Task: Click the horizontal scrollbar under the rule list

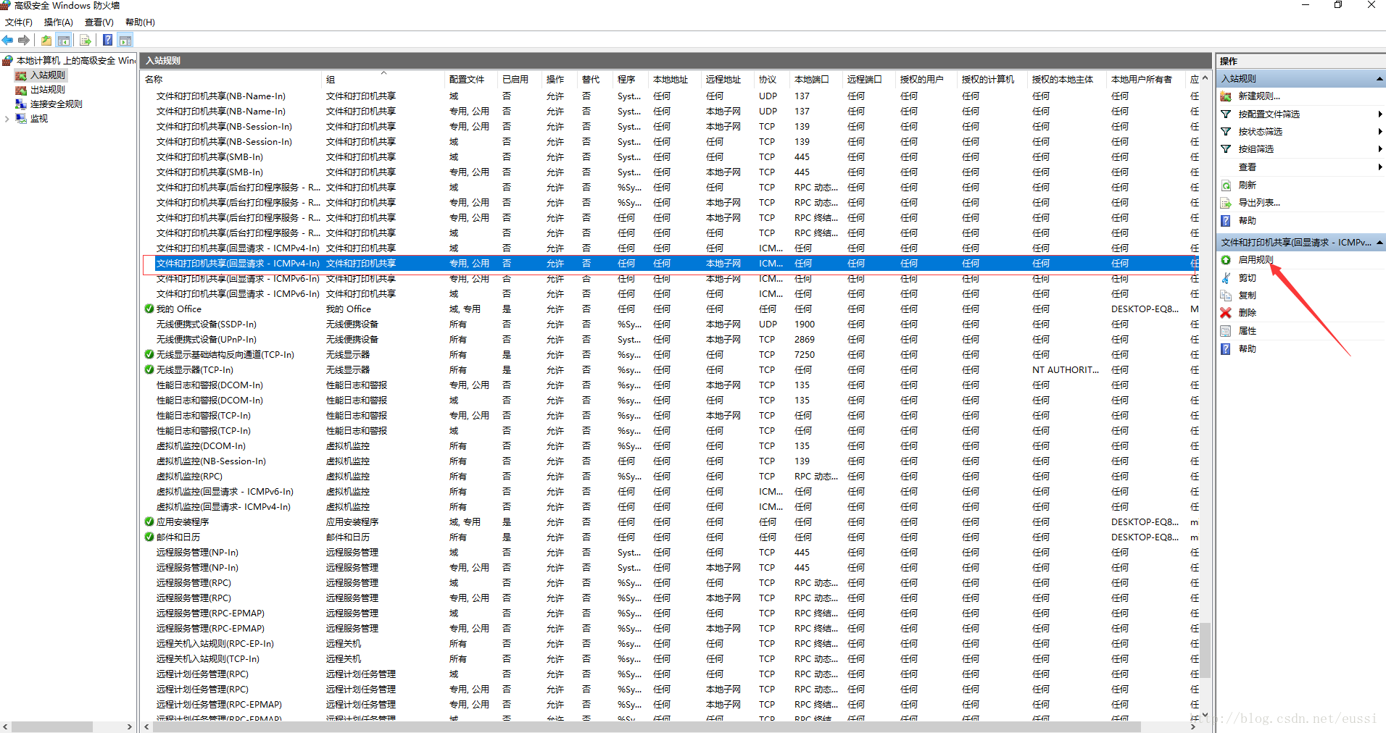Action: tap(652, 726)
